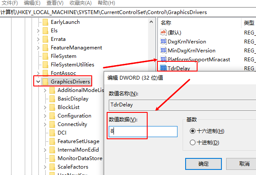Expand the FeatureManagement tree node
Viewport: 256px width, 175px height.
tap(38, 48)
